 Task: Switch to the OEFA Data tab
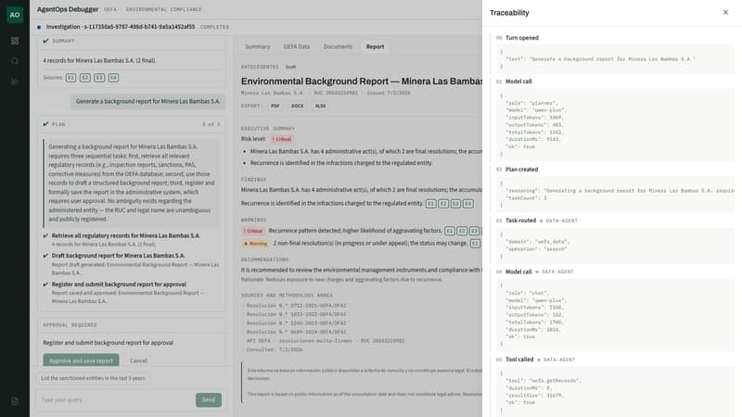click(x=296, y=47)
